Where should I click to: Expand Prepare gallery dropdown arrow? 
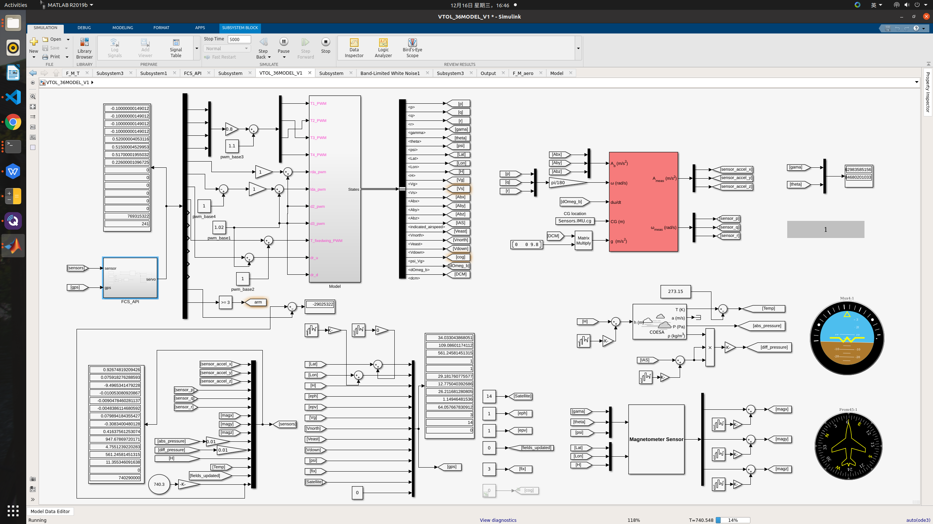tap(197, 48)
